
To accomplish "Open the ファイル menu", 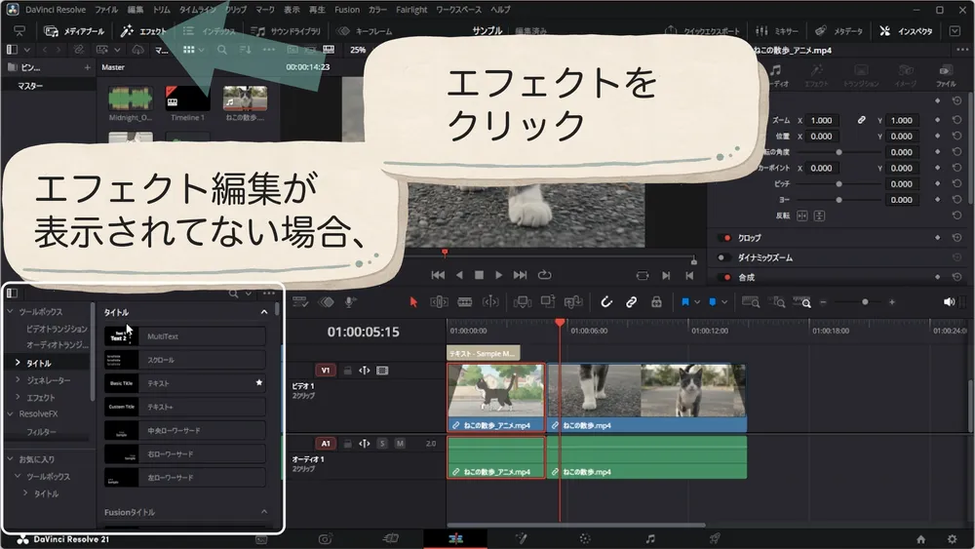I will point(106,10).
